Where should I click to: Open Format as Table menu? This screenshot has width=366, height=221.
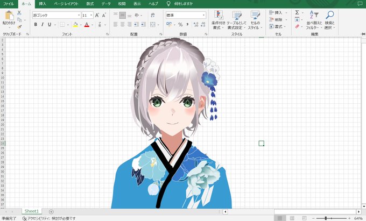[237, 20]
